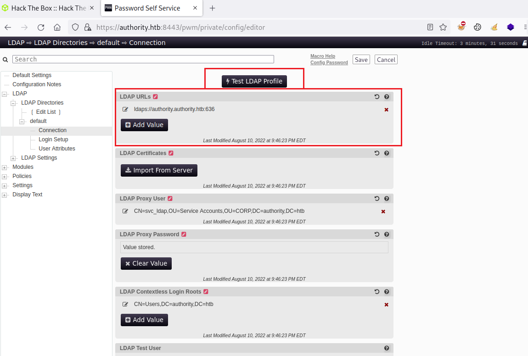Switch to the Hack The Box browser tab

click(x=48, y=8)
